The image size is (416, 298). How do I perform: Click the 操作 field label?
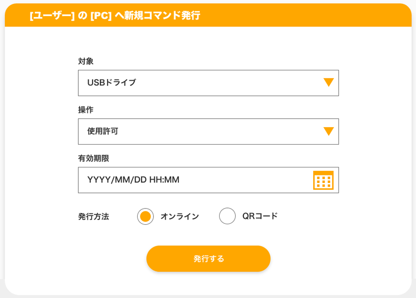coord(86,110)
